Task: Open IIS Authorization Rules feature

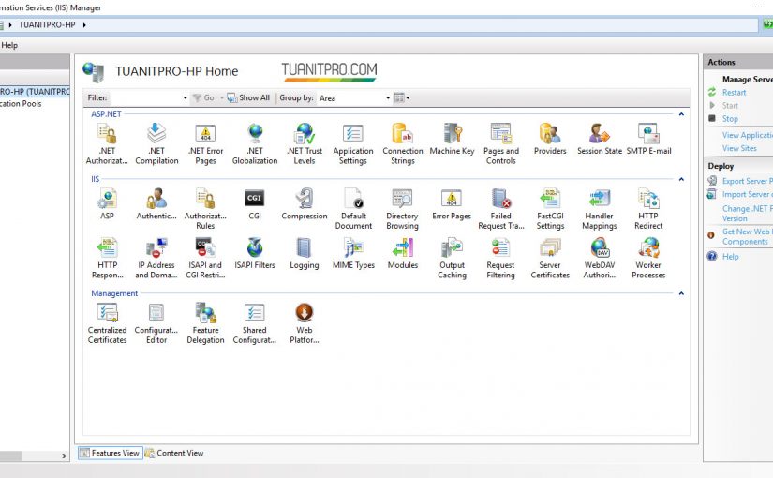Action: (x=205, y=209)
